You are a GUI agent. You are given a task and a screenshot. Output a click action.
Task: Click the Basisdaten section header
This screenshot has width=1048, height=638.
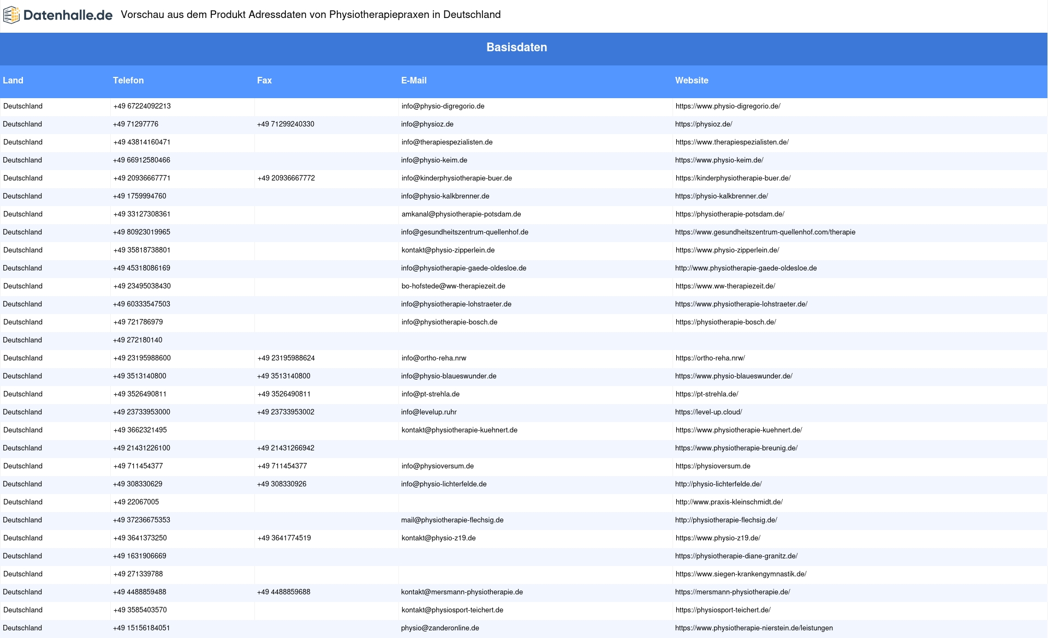(x=517, y=47)
